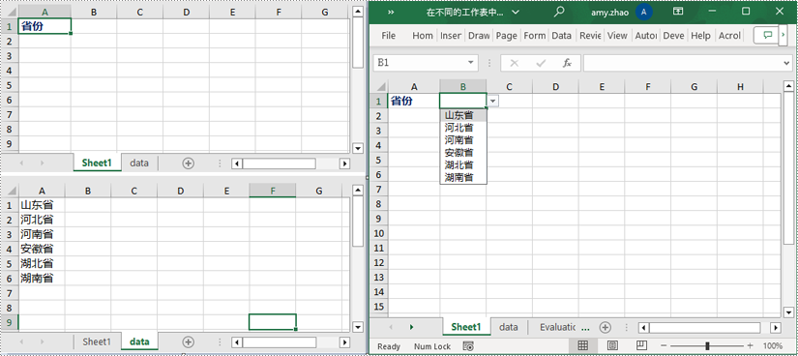Open the Help ribbon tab
The image size is (798, 356).
coord(701,36)
